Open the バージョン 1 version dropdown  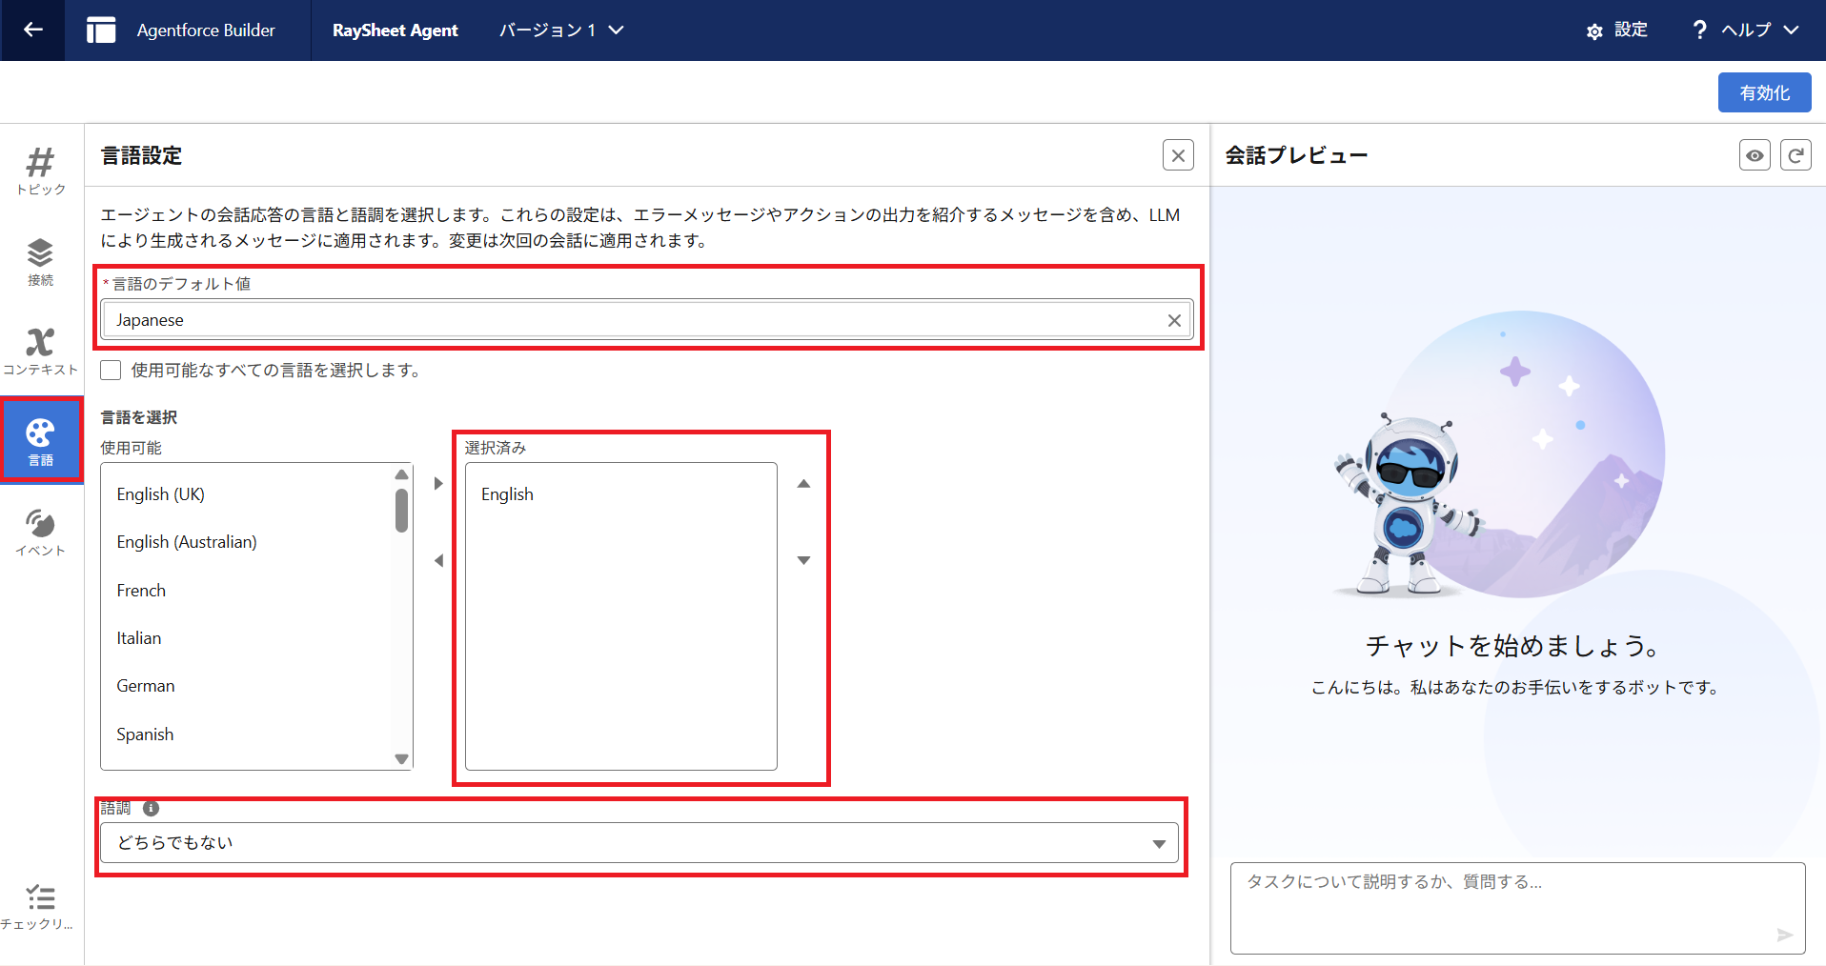[561, 30]
